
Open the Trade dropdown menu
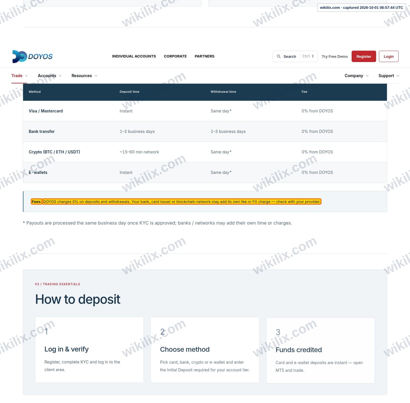20,76
